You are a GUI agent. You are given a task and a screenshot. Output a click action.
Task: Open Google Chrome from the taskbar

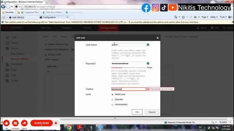[69, 128]
